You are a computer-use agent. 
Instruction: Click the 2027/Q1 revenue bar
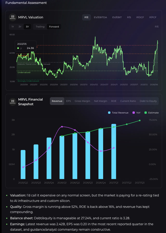coord(114,151)
